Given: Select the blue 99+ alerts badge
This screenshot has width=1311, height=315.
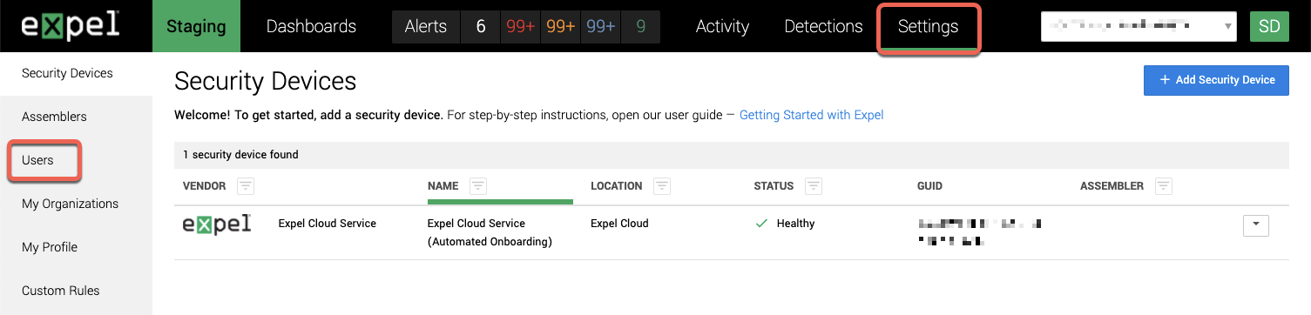Looking at the screenshot, I should click(x=600, y=26).
